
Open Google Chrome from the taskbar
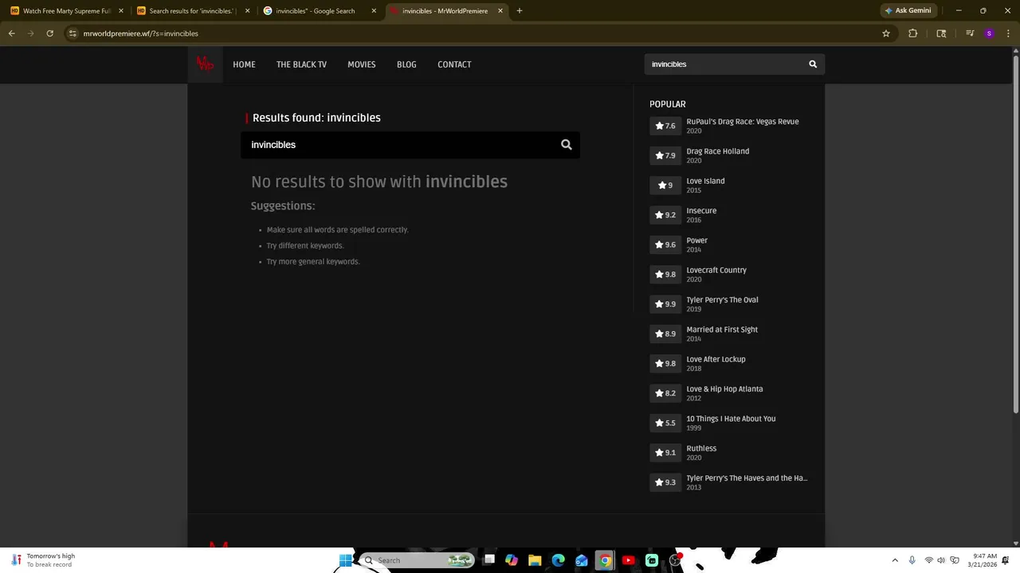click(605, 560)
